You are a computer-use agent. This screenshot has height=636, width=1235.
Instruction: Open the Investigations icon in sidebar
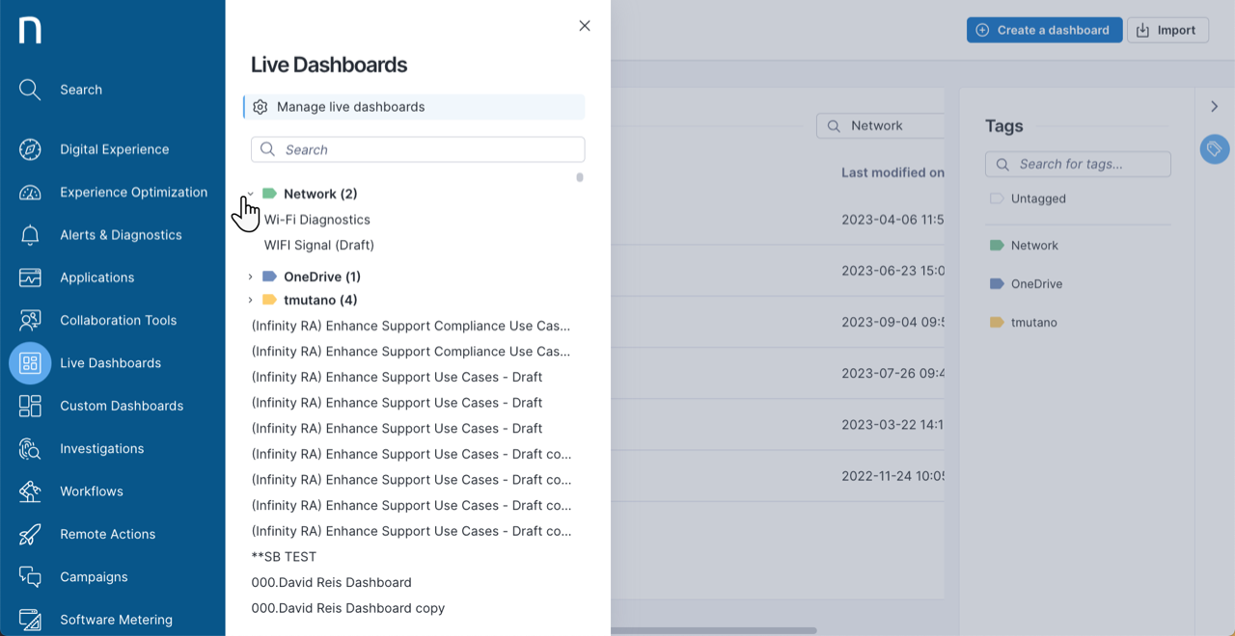pyautogui.click(x=30, y=449)
